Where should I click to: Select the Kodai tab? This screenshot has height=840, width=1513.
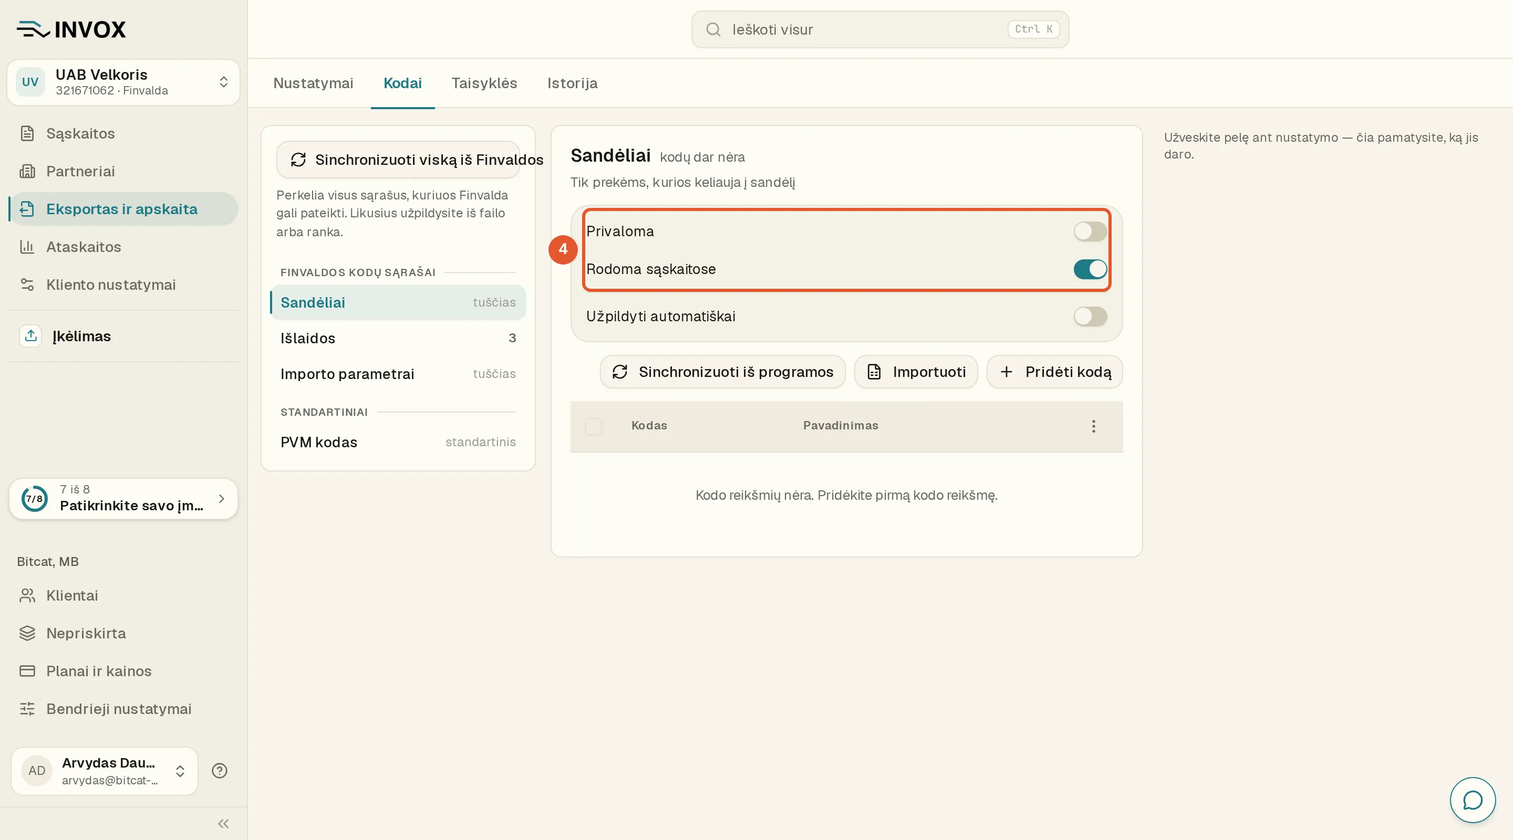(x=402, y=83)
